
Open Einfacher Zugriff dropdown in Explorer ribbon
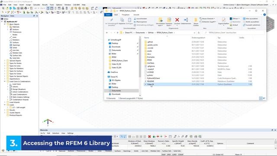[x=208, y=22]
